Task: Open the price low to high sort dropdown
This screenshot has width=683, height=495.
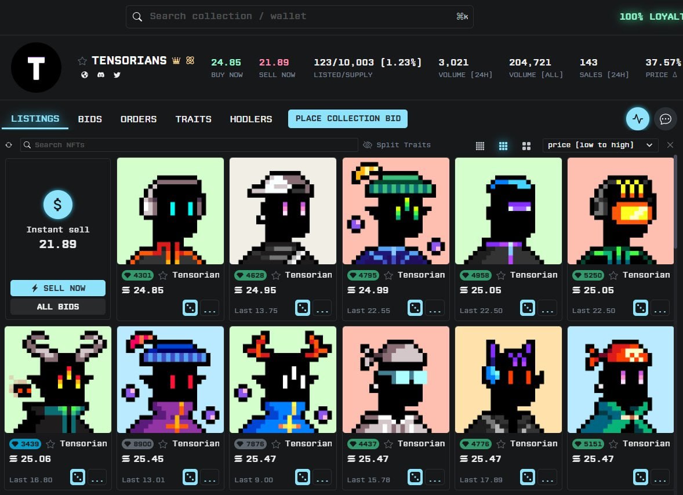Action: [x=600, y=145]
